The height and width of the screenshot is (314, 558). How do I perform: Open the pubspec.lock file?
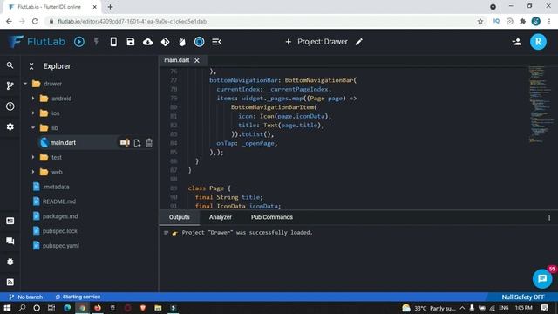[x=60, y=230]
